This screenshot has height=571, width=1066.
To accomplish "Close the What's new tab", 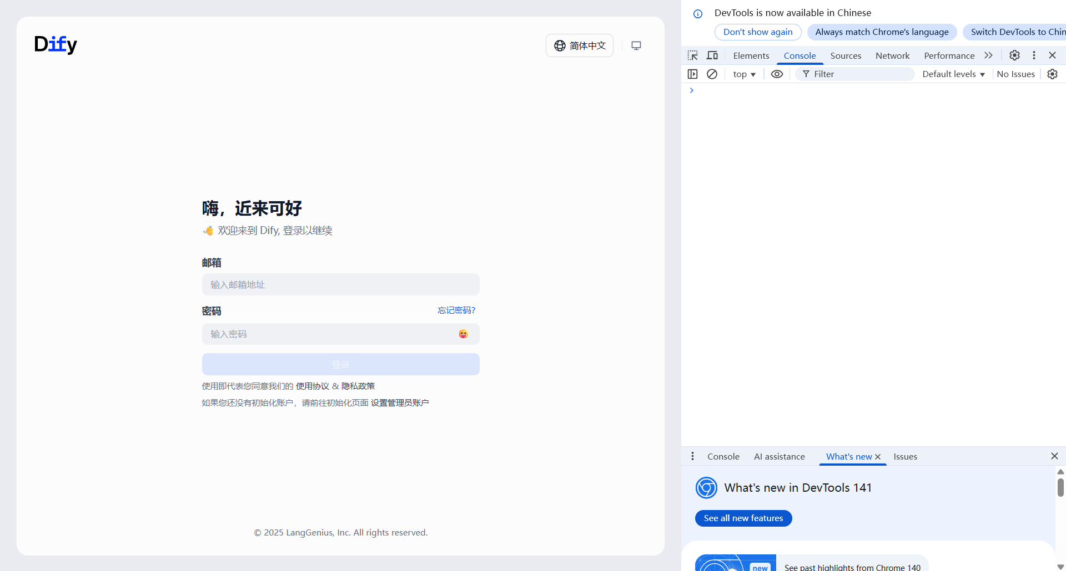I will tap(878, 457).
